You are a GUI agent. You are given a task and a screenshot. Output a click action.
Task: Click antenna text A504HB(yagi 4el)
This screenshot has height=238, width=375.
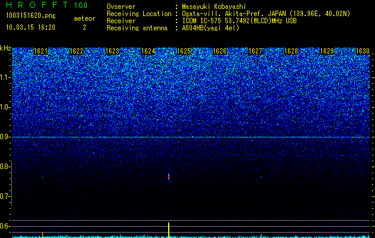click(x=210, y=28)
